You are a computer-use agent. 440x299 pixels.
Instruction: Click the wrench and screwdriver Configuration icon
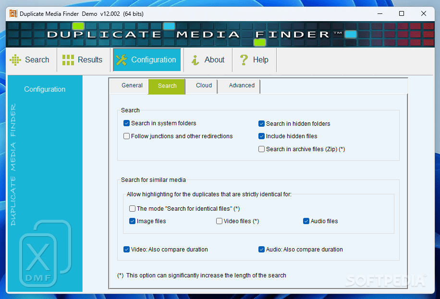click(x=122, y=60)
